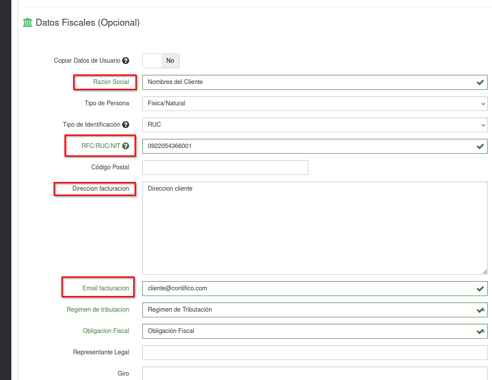
Task: Click help icon beside Tipo de Identificación
Action: 125,124
